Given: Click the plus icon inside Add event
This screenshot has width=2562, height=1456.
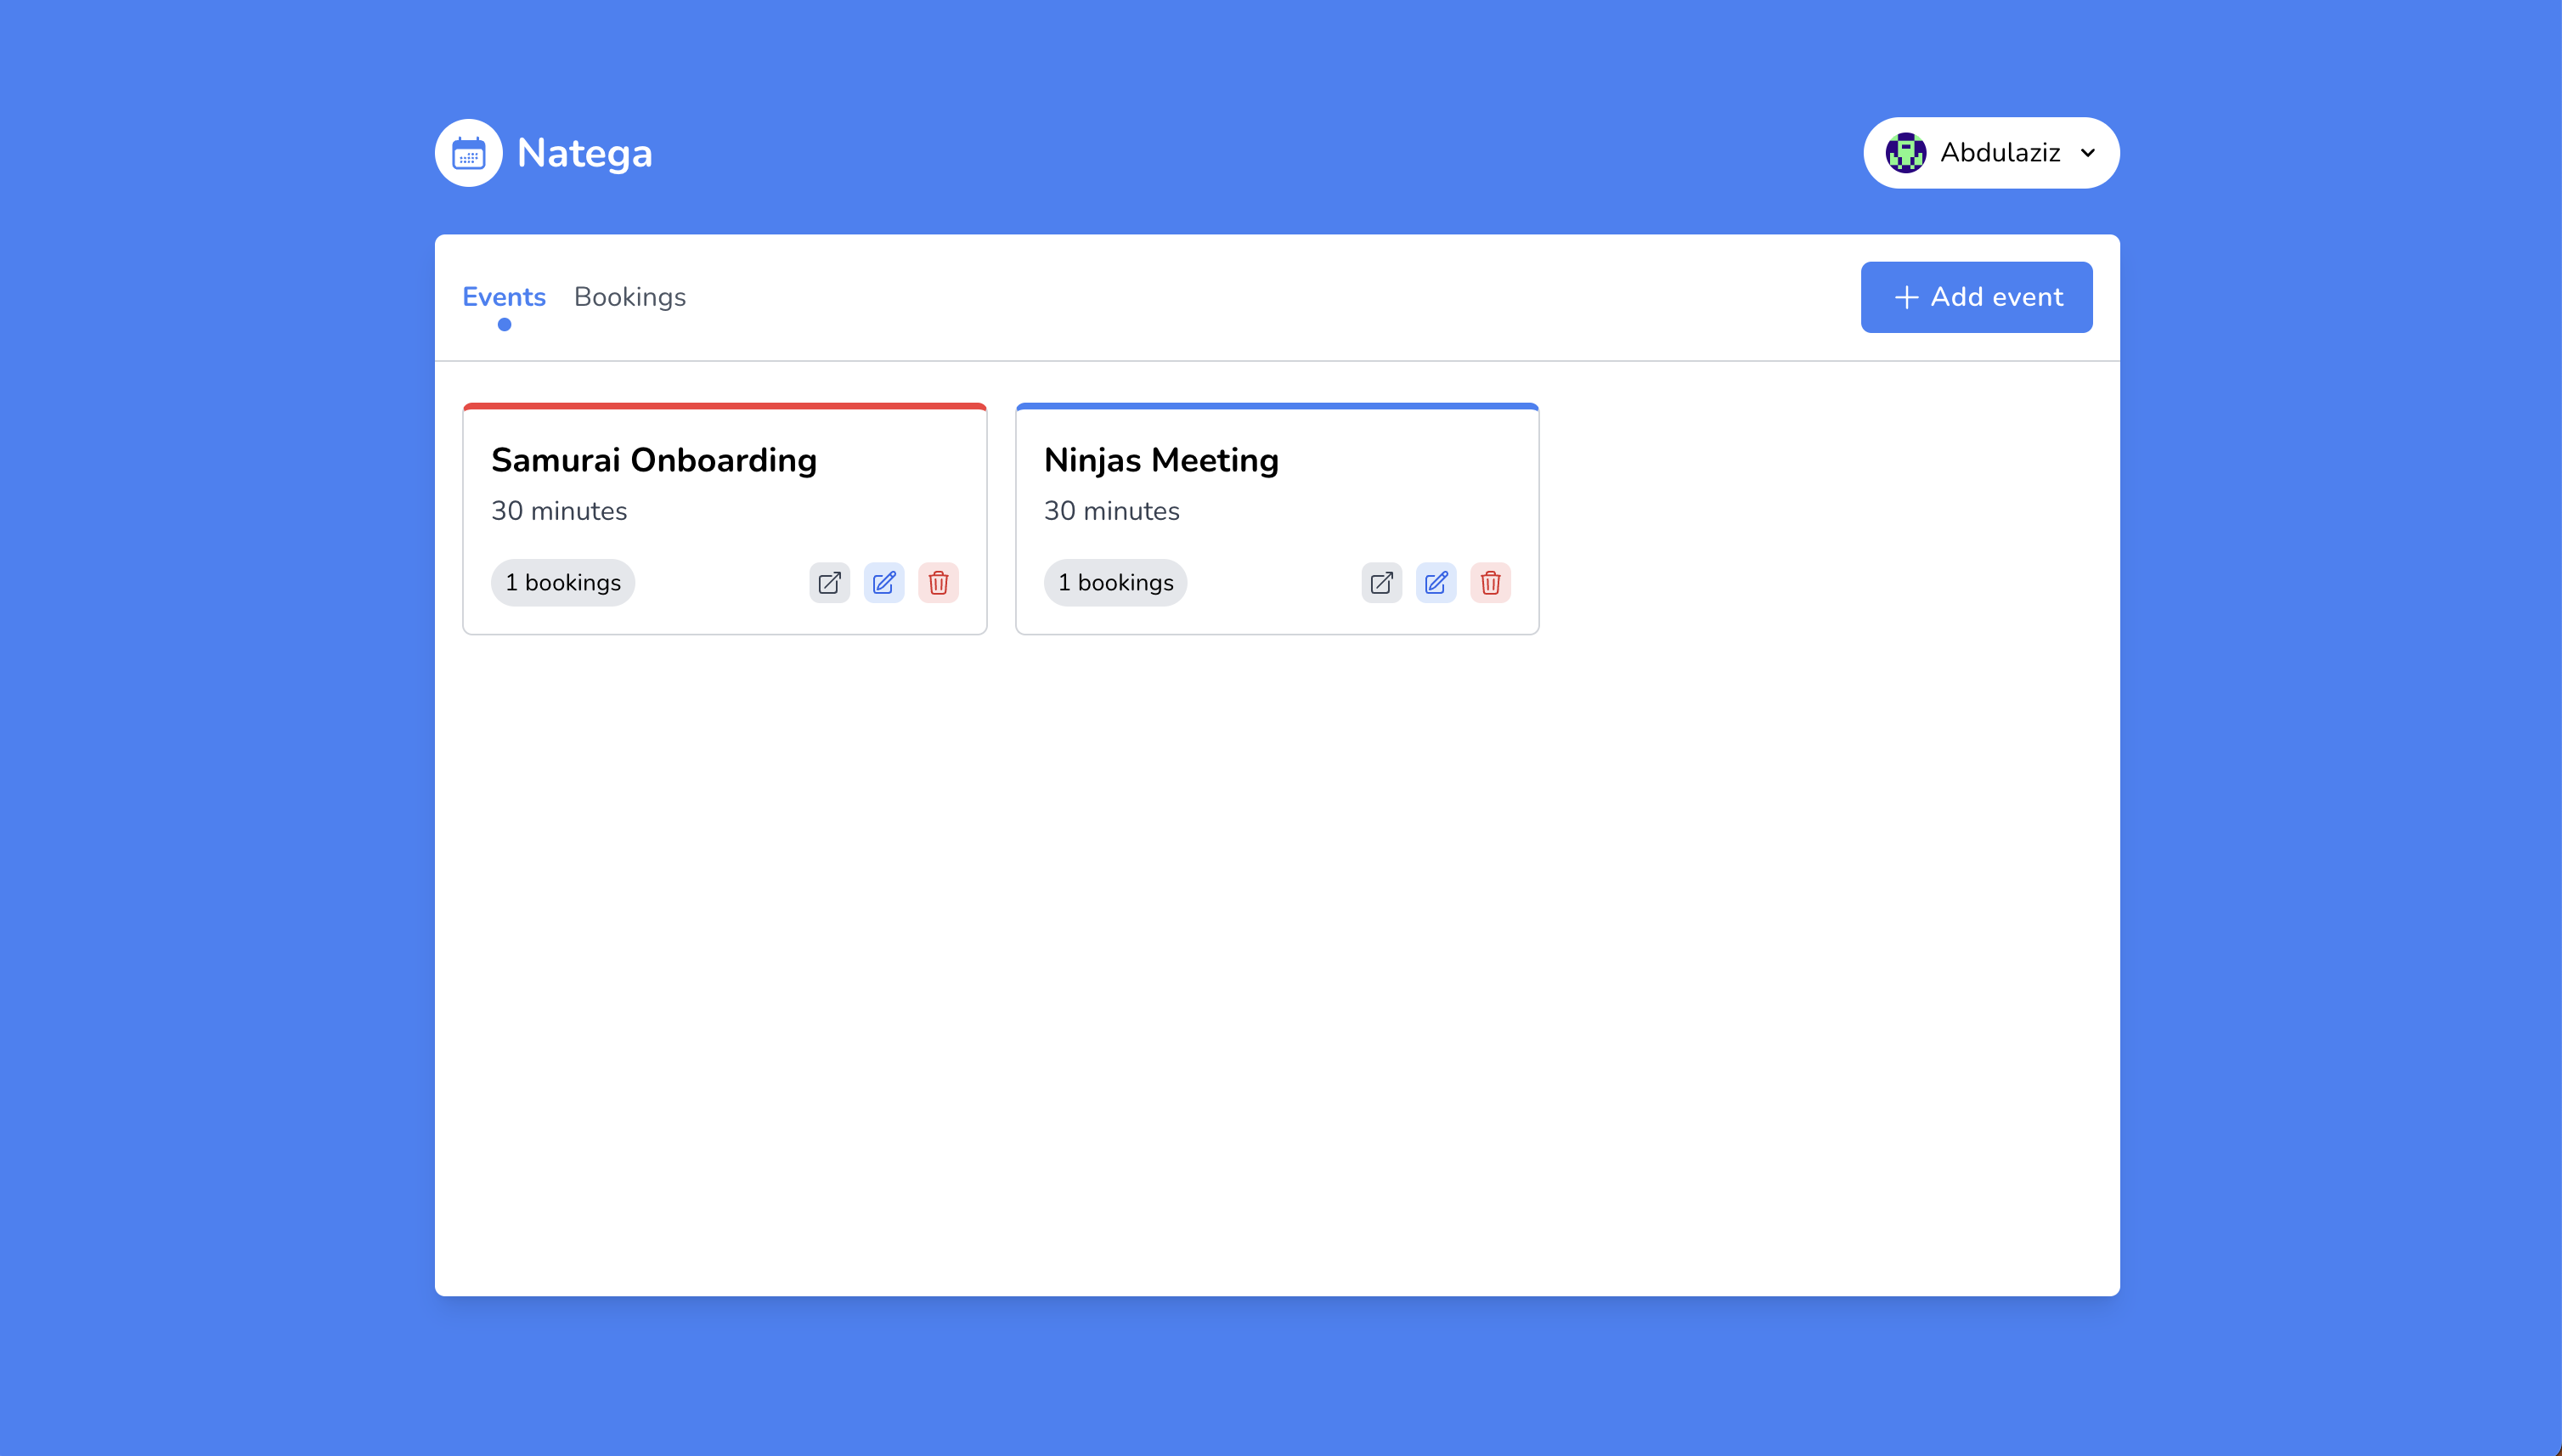Looking at the screenshot, I should click(x=1905, y=296).
